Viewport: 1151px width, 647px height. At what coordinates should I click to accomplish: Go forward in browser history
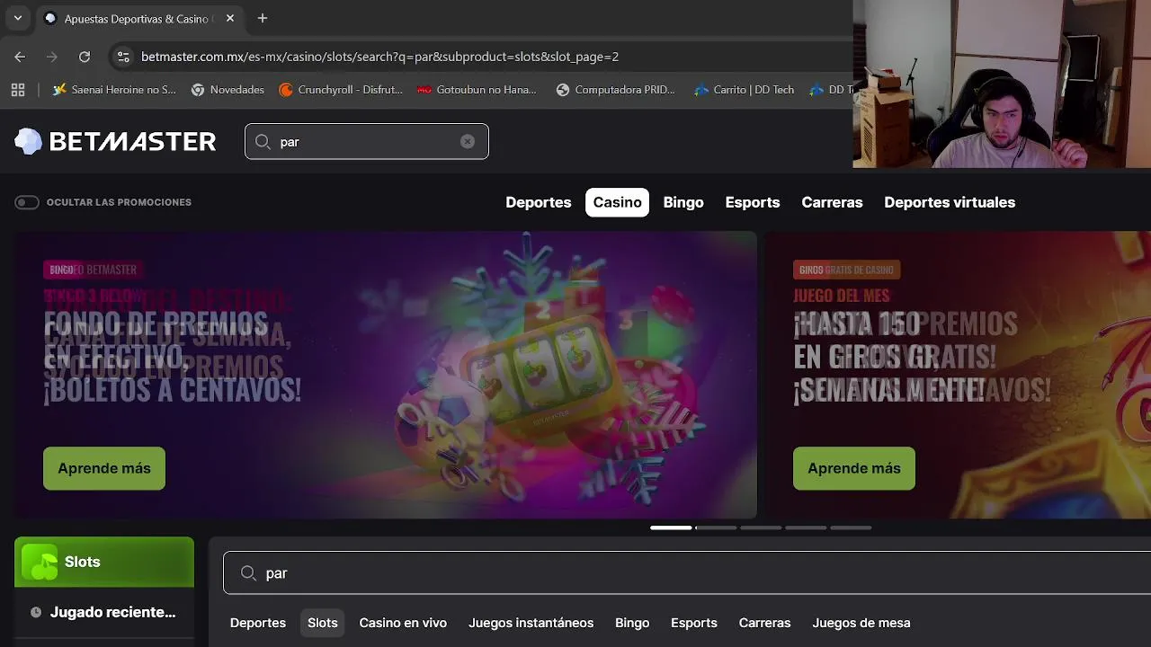coord(52,57)
